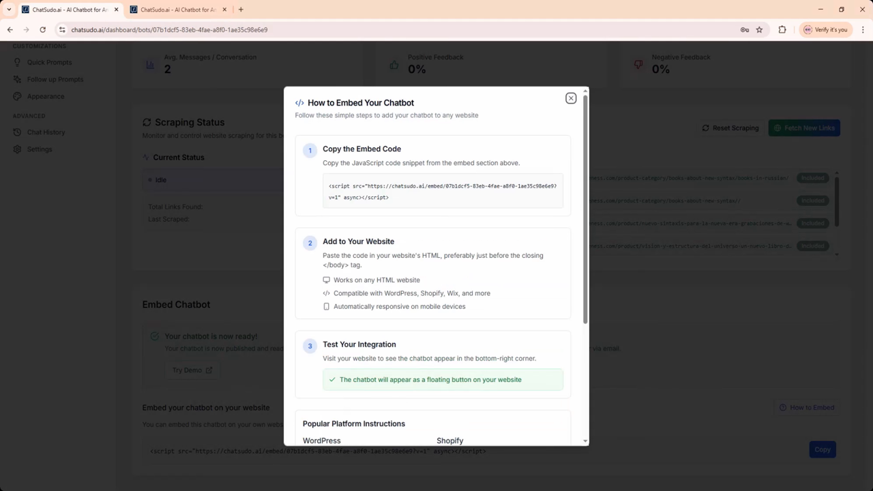Viewport: 873px width, 491px height.
Task: Open Follow up Prompts in sidebar
Action: click(x=55, y=79)
